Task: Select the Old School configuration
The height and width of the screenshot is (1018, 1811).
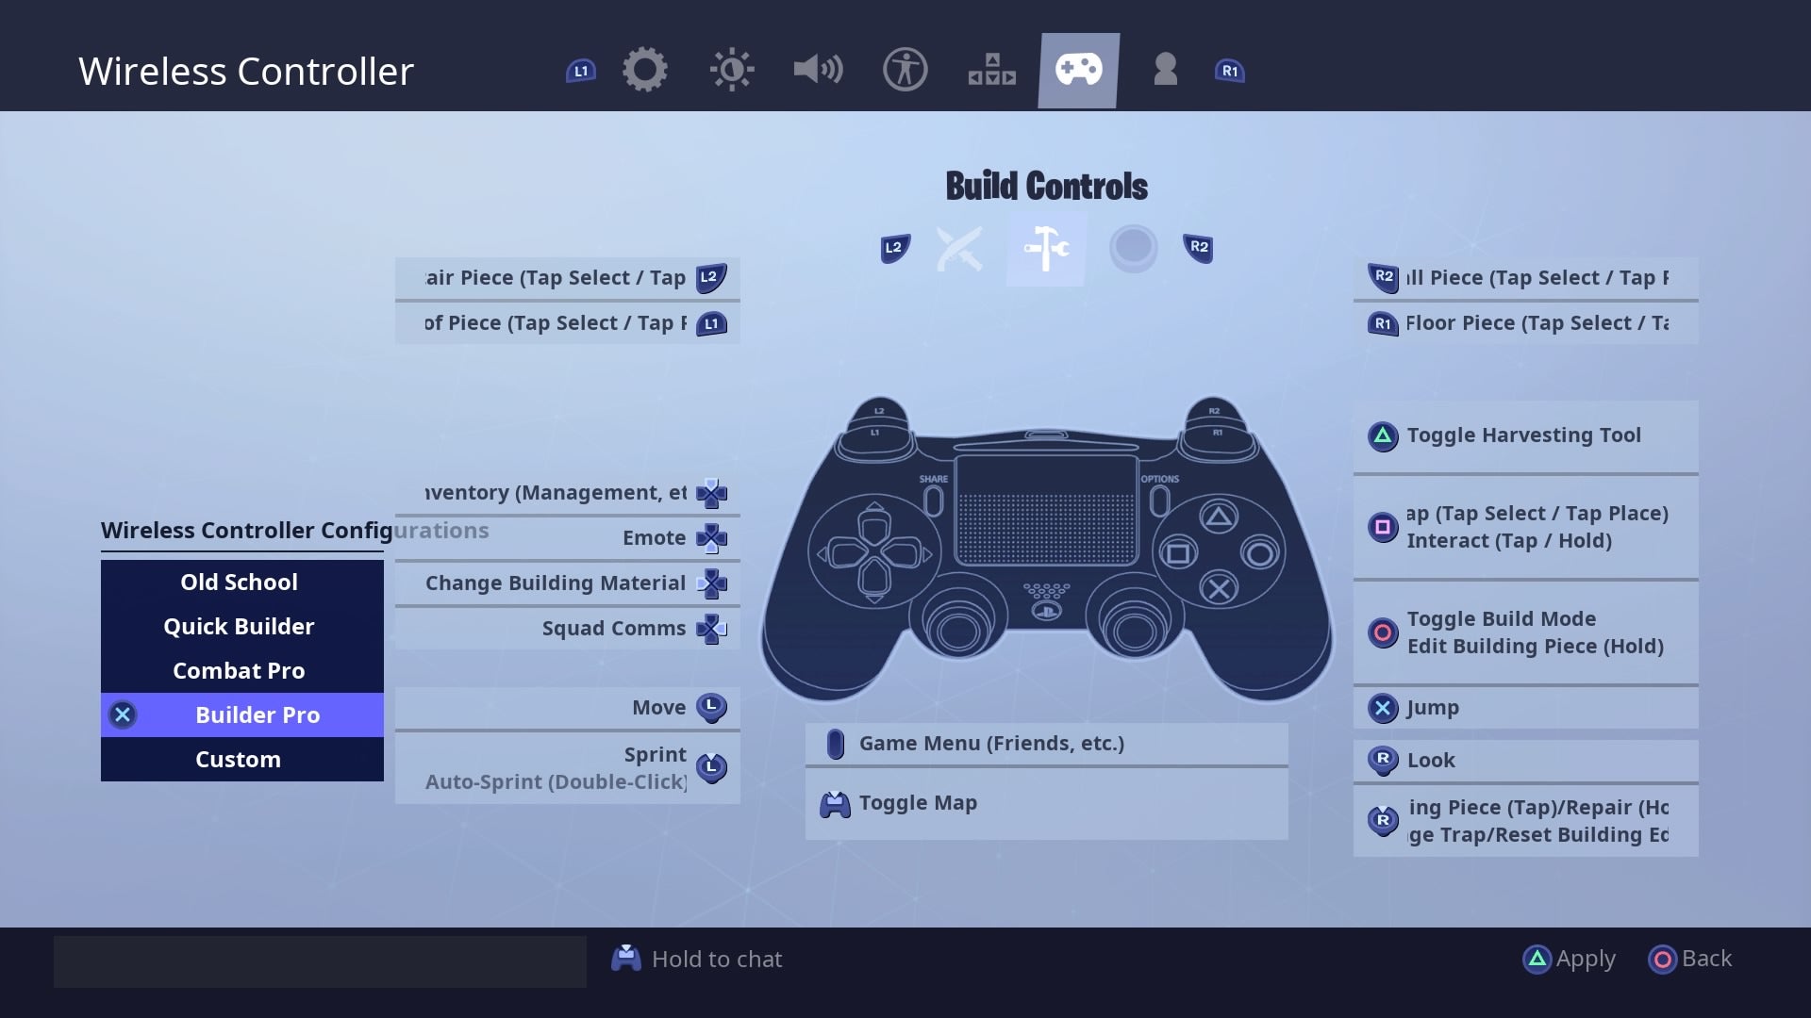Action: pos(238,581)
